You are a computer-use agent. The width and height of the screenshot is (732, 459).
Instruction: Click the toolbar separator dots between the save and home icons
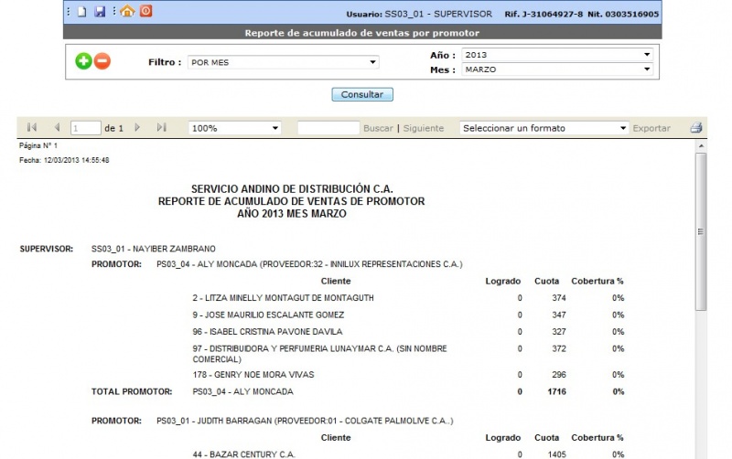click(113, 11)
